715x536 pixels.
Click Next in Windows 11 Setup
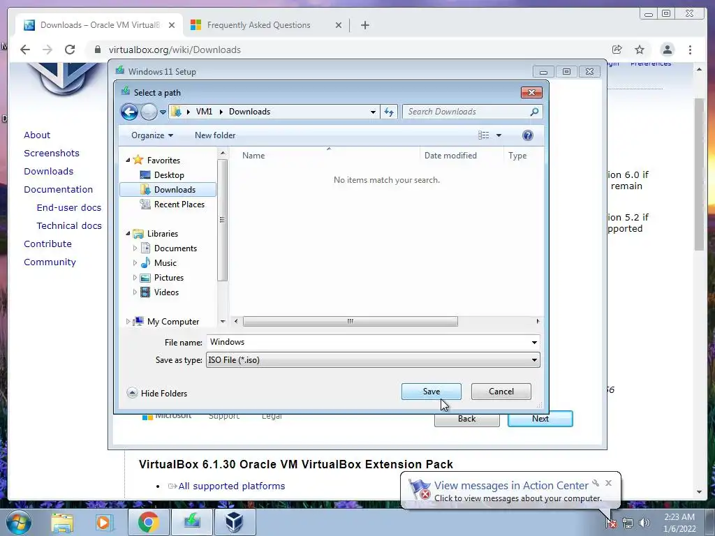click(540, 419)
